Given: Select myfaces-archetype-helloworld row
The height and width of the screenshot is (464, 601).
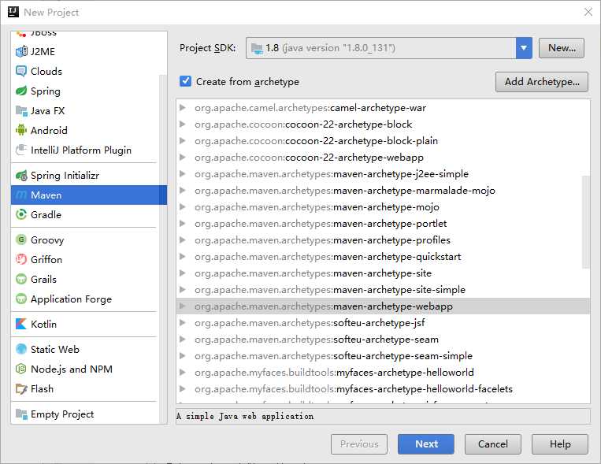Looking at the screenshot, I should (384, 373).
